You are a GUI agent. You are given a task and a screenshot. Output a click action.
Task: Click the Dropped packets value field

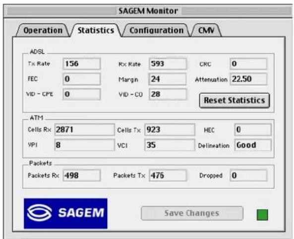click(x=248, y=176)
